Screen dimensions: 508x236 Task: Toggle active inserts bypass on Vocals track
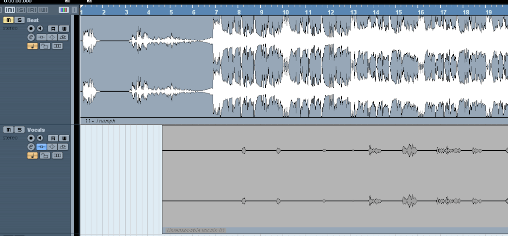point(41,147)
